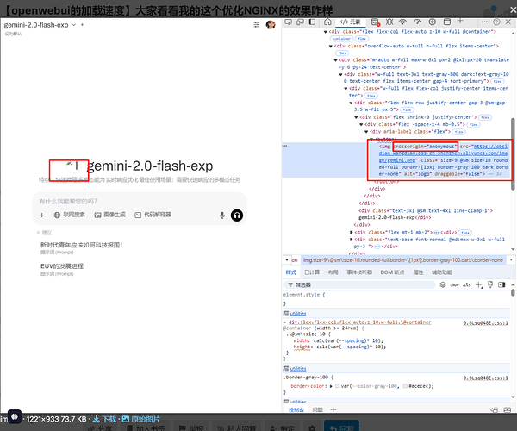Switch to 布局 layout tab
This screenshot has height=431, width=517.
[x=333, y=272]
